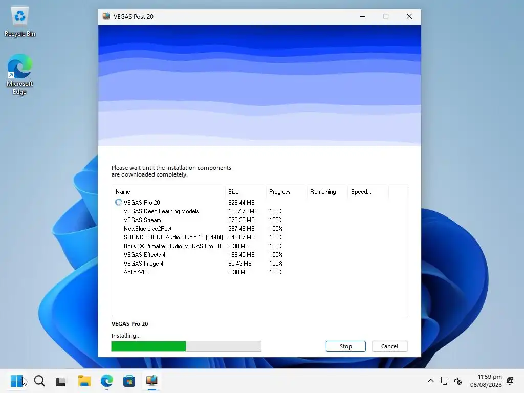Screen dimensions: 524x393
Task: Open the Microsoft Edge desktop shortcut
Action: (20, 74)
